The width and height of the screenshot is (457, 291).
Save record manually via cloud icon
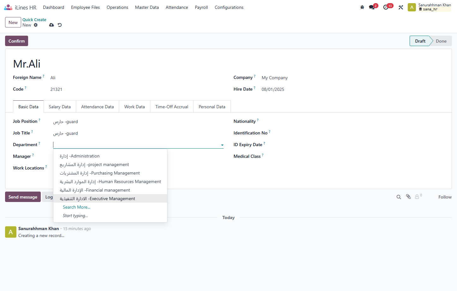(51, 25)
